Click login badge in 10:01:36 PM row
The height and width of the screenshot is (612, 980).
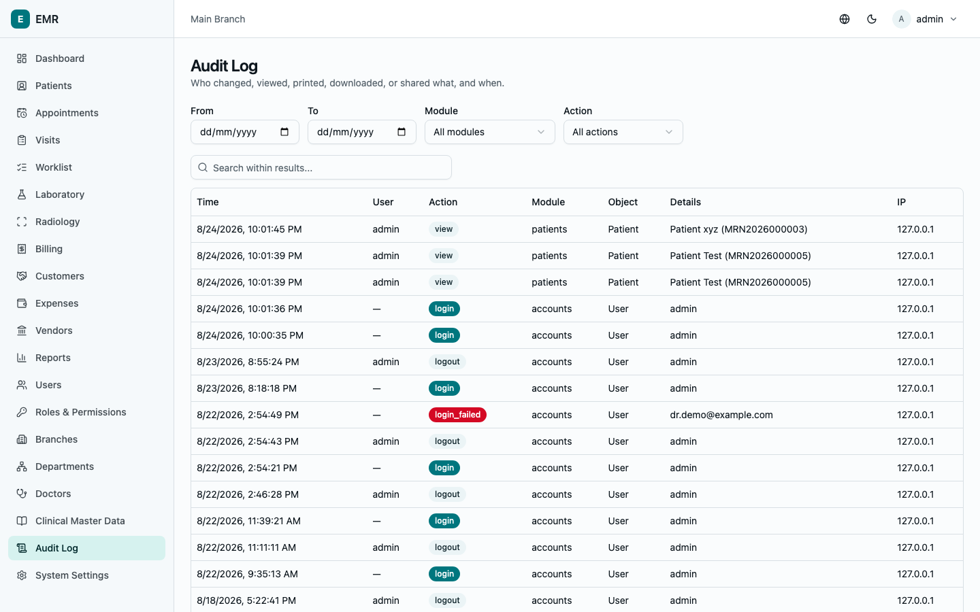coord(444,309)
